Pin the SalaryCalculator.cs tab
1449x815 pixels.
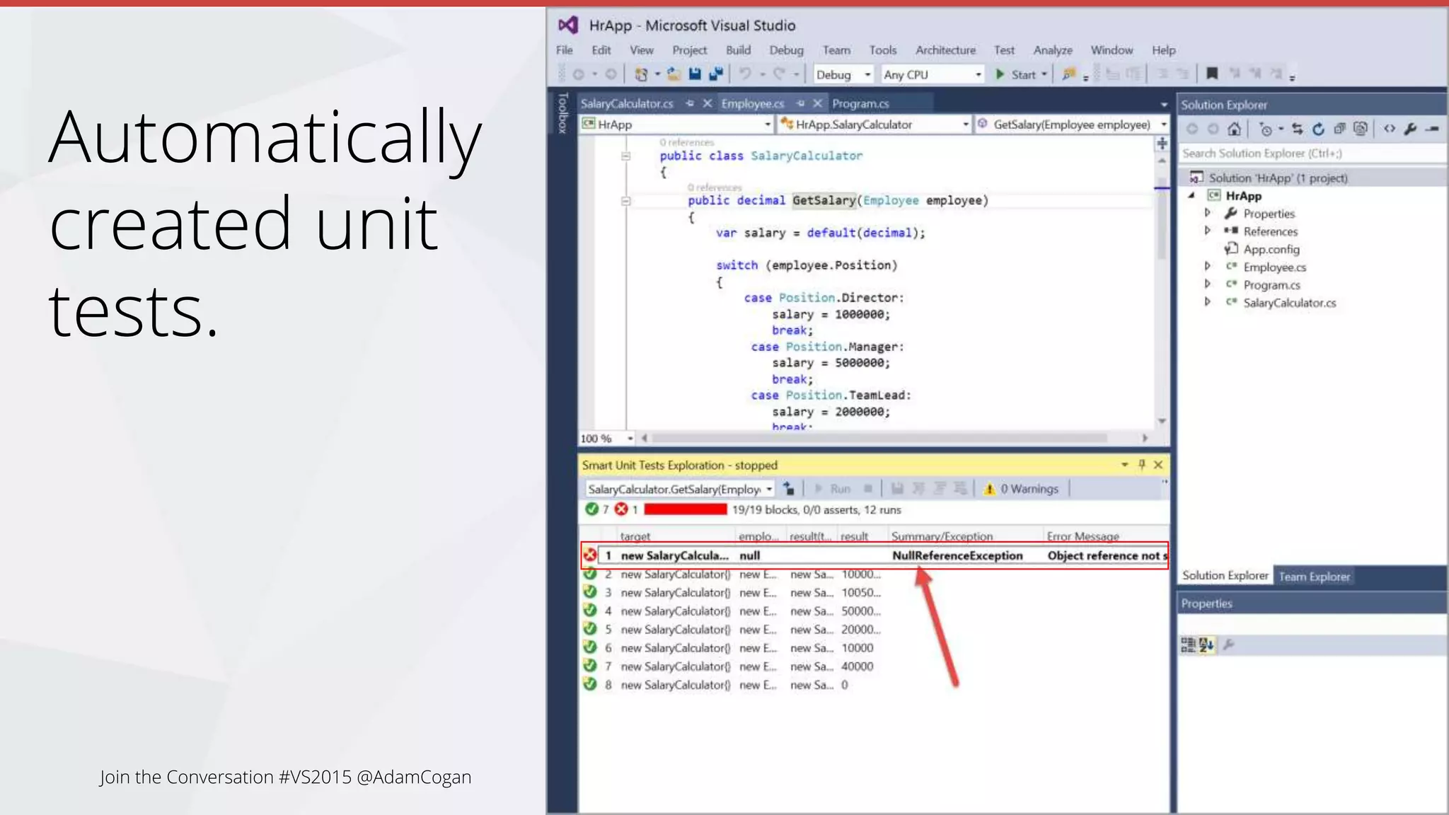pos(689,103)
